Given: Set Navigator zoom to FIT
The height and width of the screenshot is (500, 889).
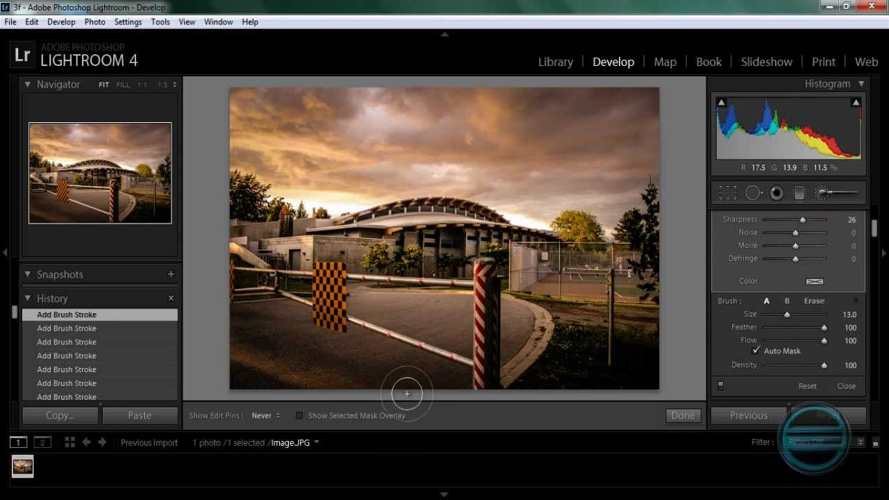Looking at the screenshot, I should coord(103,85).
